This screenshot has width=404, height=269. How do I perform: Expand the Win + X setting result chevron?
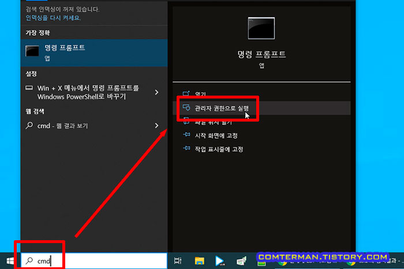pos(156,92)
